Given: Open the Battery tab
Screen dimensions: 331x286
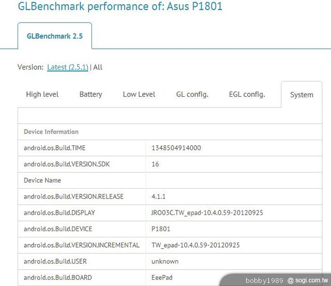Looking at the screenshot, I should click(91, 94).
